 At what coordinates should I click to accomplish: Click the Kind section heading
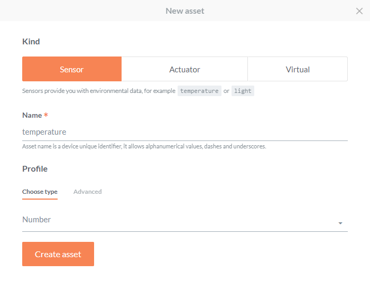pos(31,42)
